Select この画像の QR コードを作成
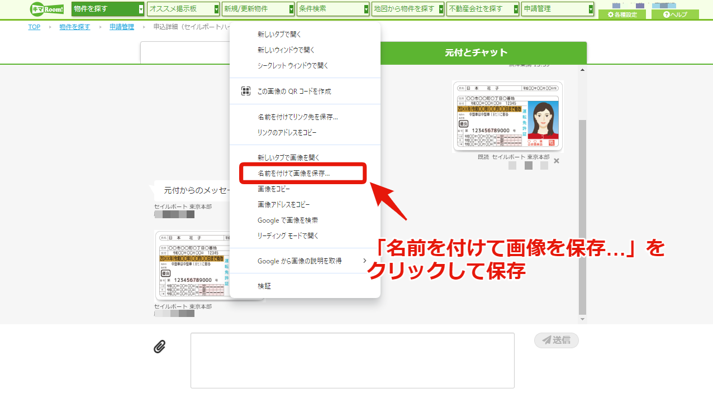Viewport: 713px width, 418px height. pos(305,91)
